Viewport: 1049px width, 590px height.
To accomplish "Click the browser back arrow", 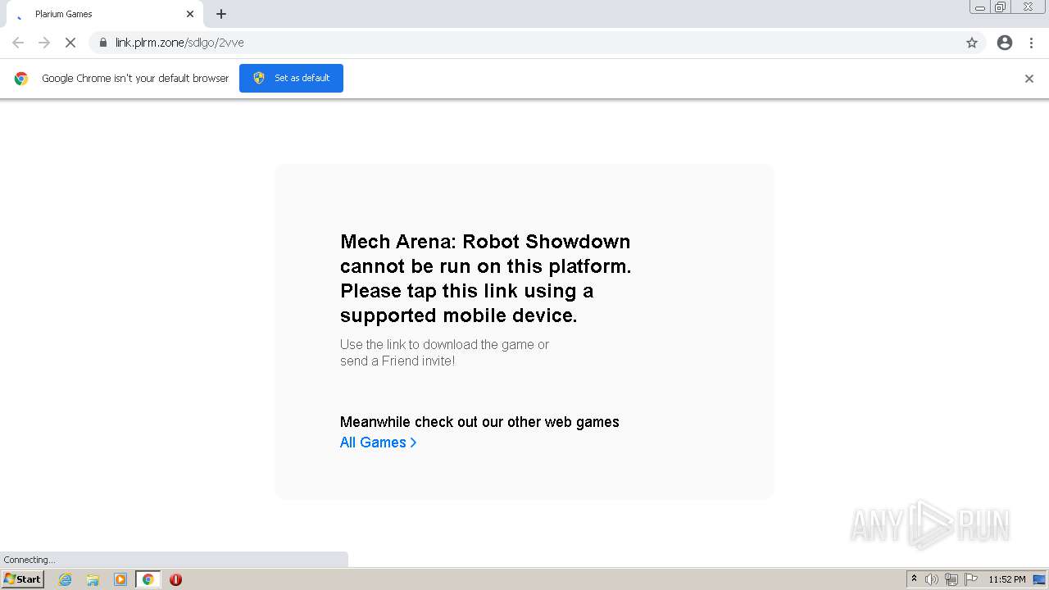I will tap(18, 43).
